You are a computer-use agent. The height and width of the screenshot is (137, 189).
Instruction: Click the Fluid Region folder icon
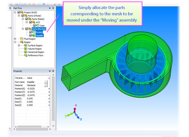click(22, 39)
